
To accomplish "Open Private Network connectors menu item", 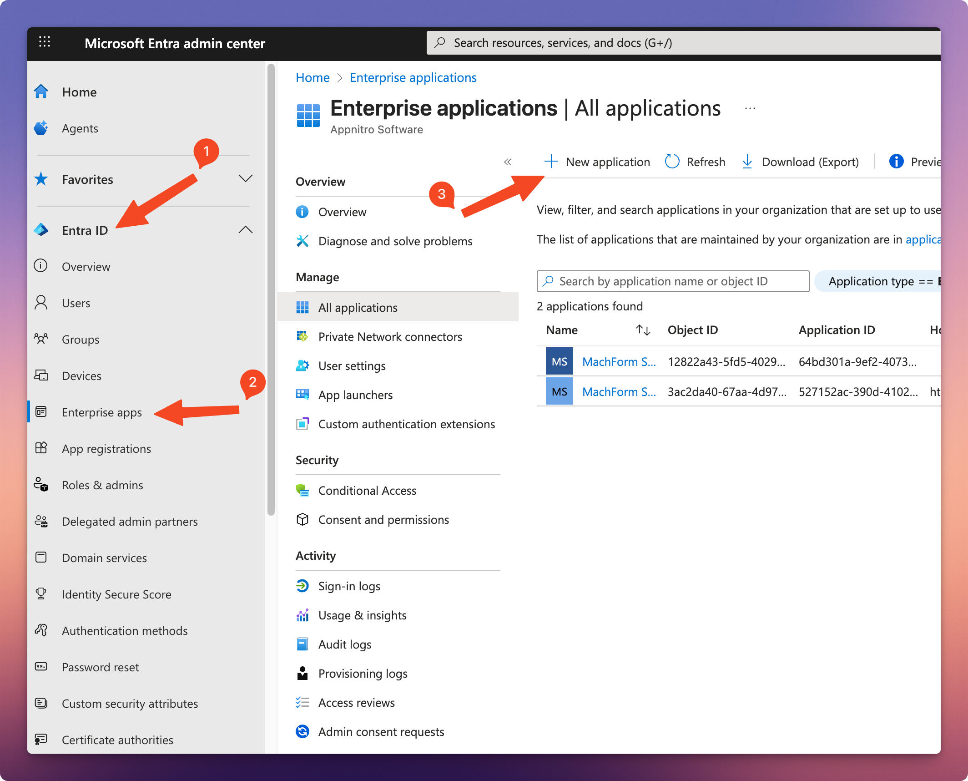I will 390,336.
